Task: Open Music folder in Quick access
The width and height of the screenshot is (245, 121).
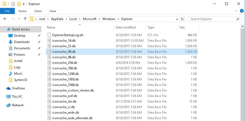Action: [x=18, y=74]
